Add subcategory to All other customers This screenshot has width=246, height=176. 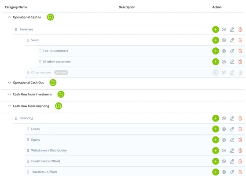click(216, 62)
